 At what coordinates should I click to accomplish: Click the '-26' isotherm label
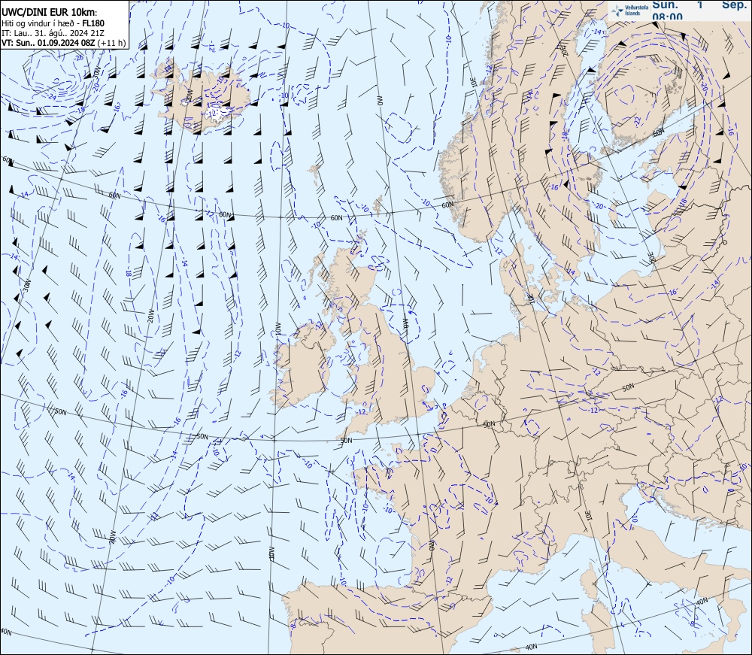point(79,58)
